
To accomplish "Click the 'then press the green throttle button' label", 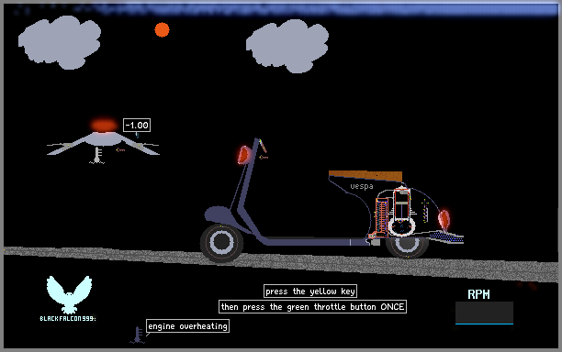I will tap(312, 306).
